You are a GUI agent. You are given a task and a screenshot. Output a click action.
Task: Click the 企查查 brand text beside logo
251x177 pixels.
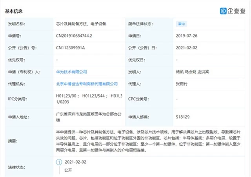click(x=236, y=11)
